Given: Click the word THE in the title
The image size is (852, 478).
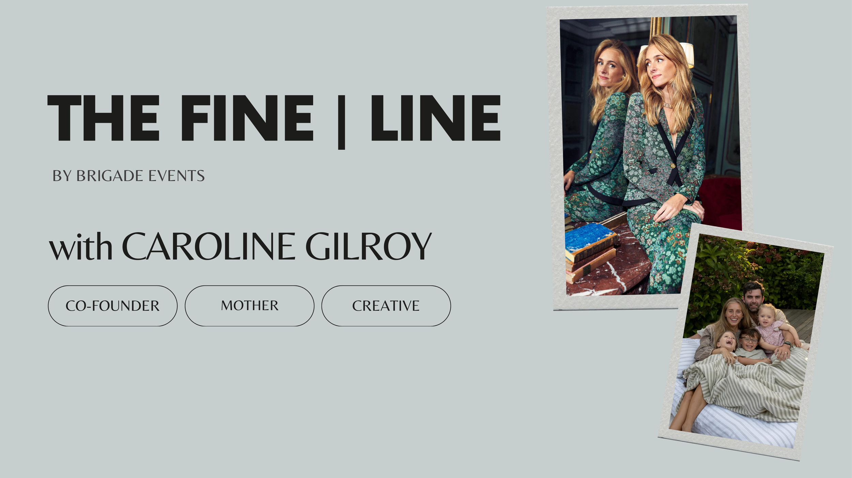Looking at the screenshot, I should (103, 118).
